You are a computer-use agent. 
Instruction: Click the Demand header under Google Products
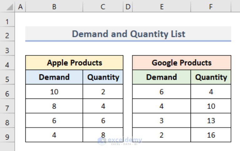(162, 77)
